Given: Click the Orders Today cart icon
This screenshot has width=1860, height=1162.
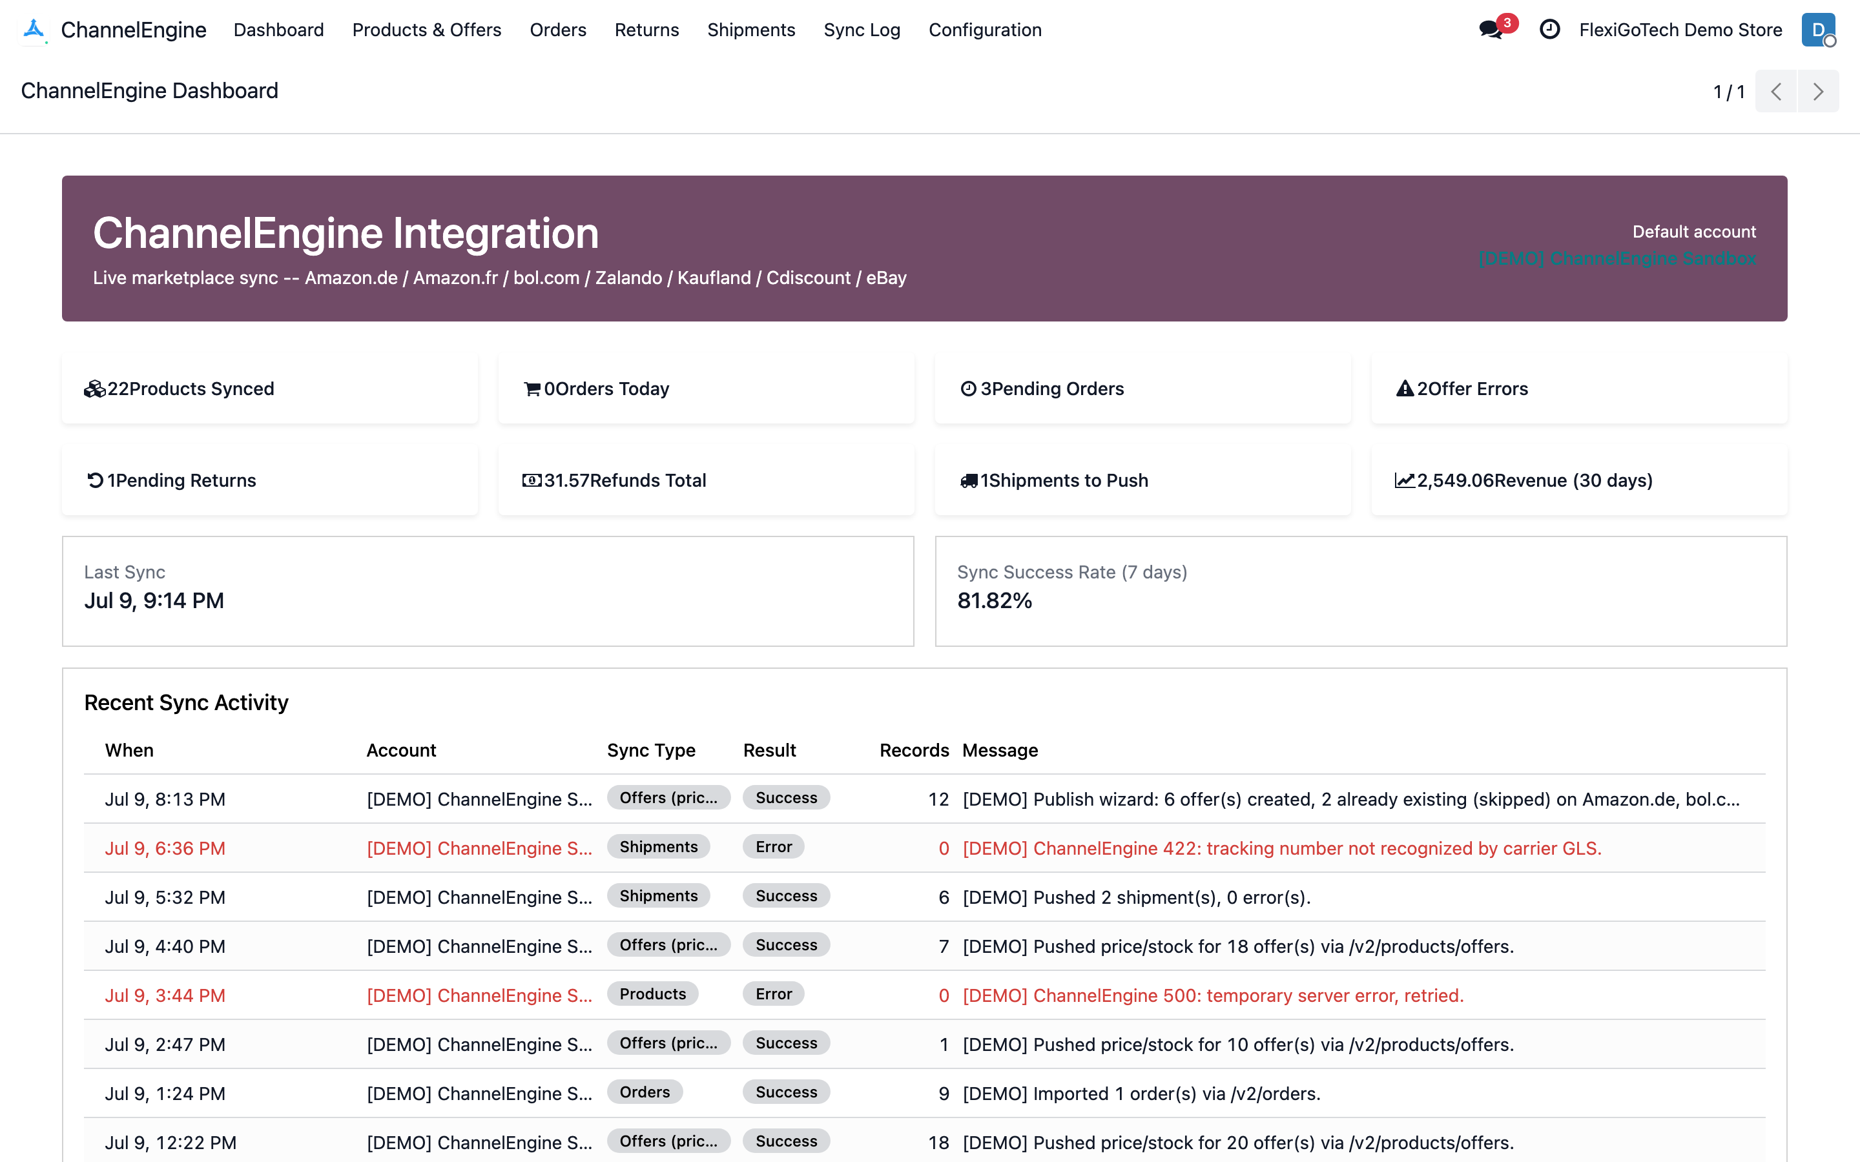Looking at the screenshot, I should pos(532,389).
